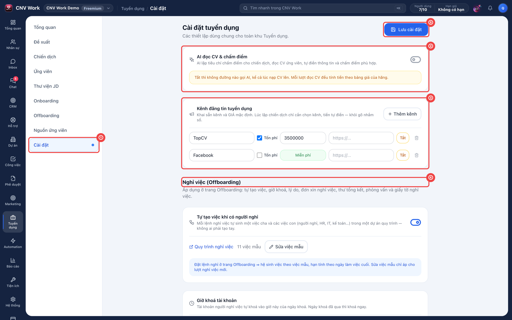512x320 pixels.
Task: Open Phê duyệt approvals icon
Action: [13, 181]
